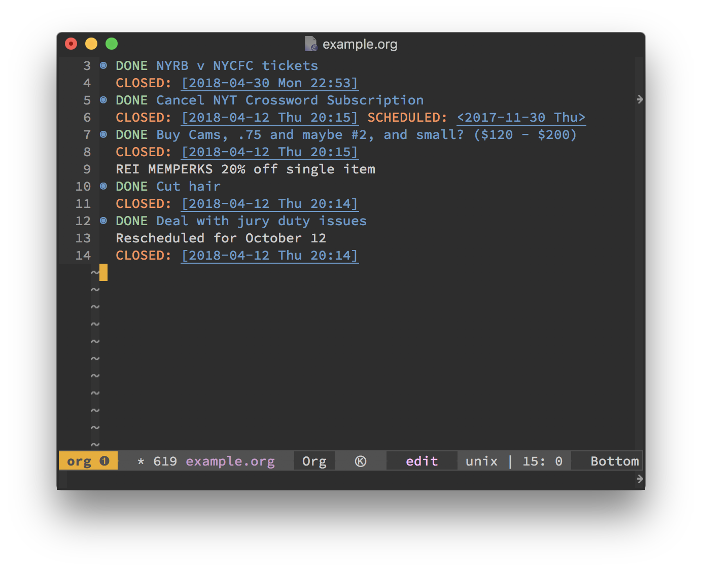Click the bullet beside Cut hair heading
The width and height of the screenshot is (702, 571).
[103, 186]
